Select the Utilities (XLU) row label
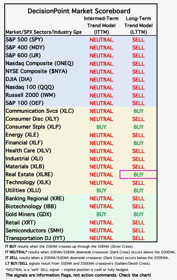The width and height of the screenshot is (177, 280). (23, 190)
